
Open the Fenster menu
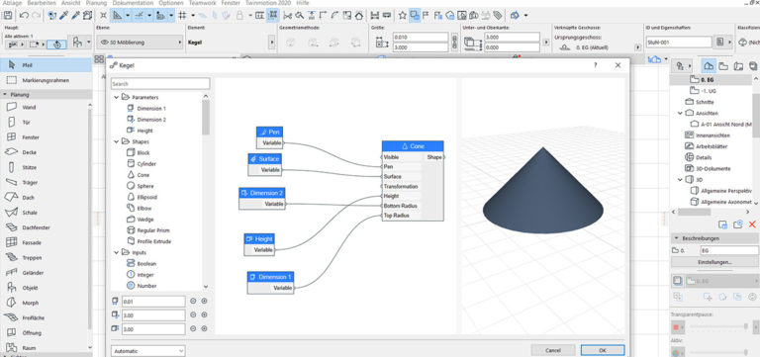coord(231,3)
